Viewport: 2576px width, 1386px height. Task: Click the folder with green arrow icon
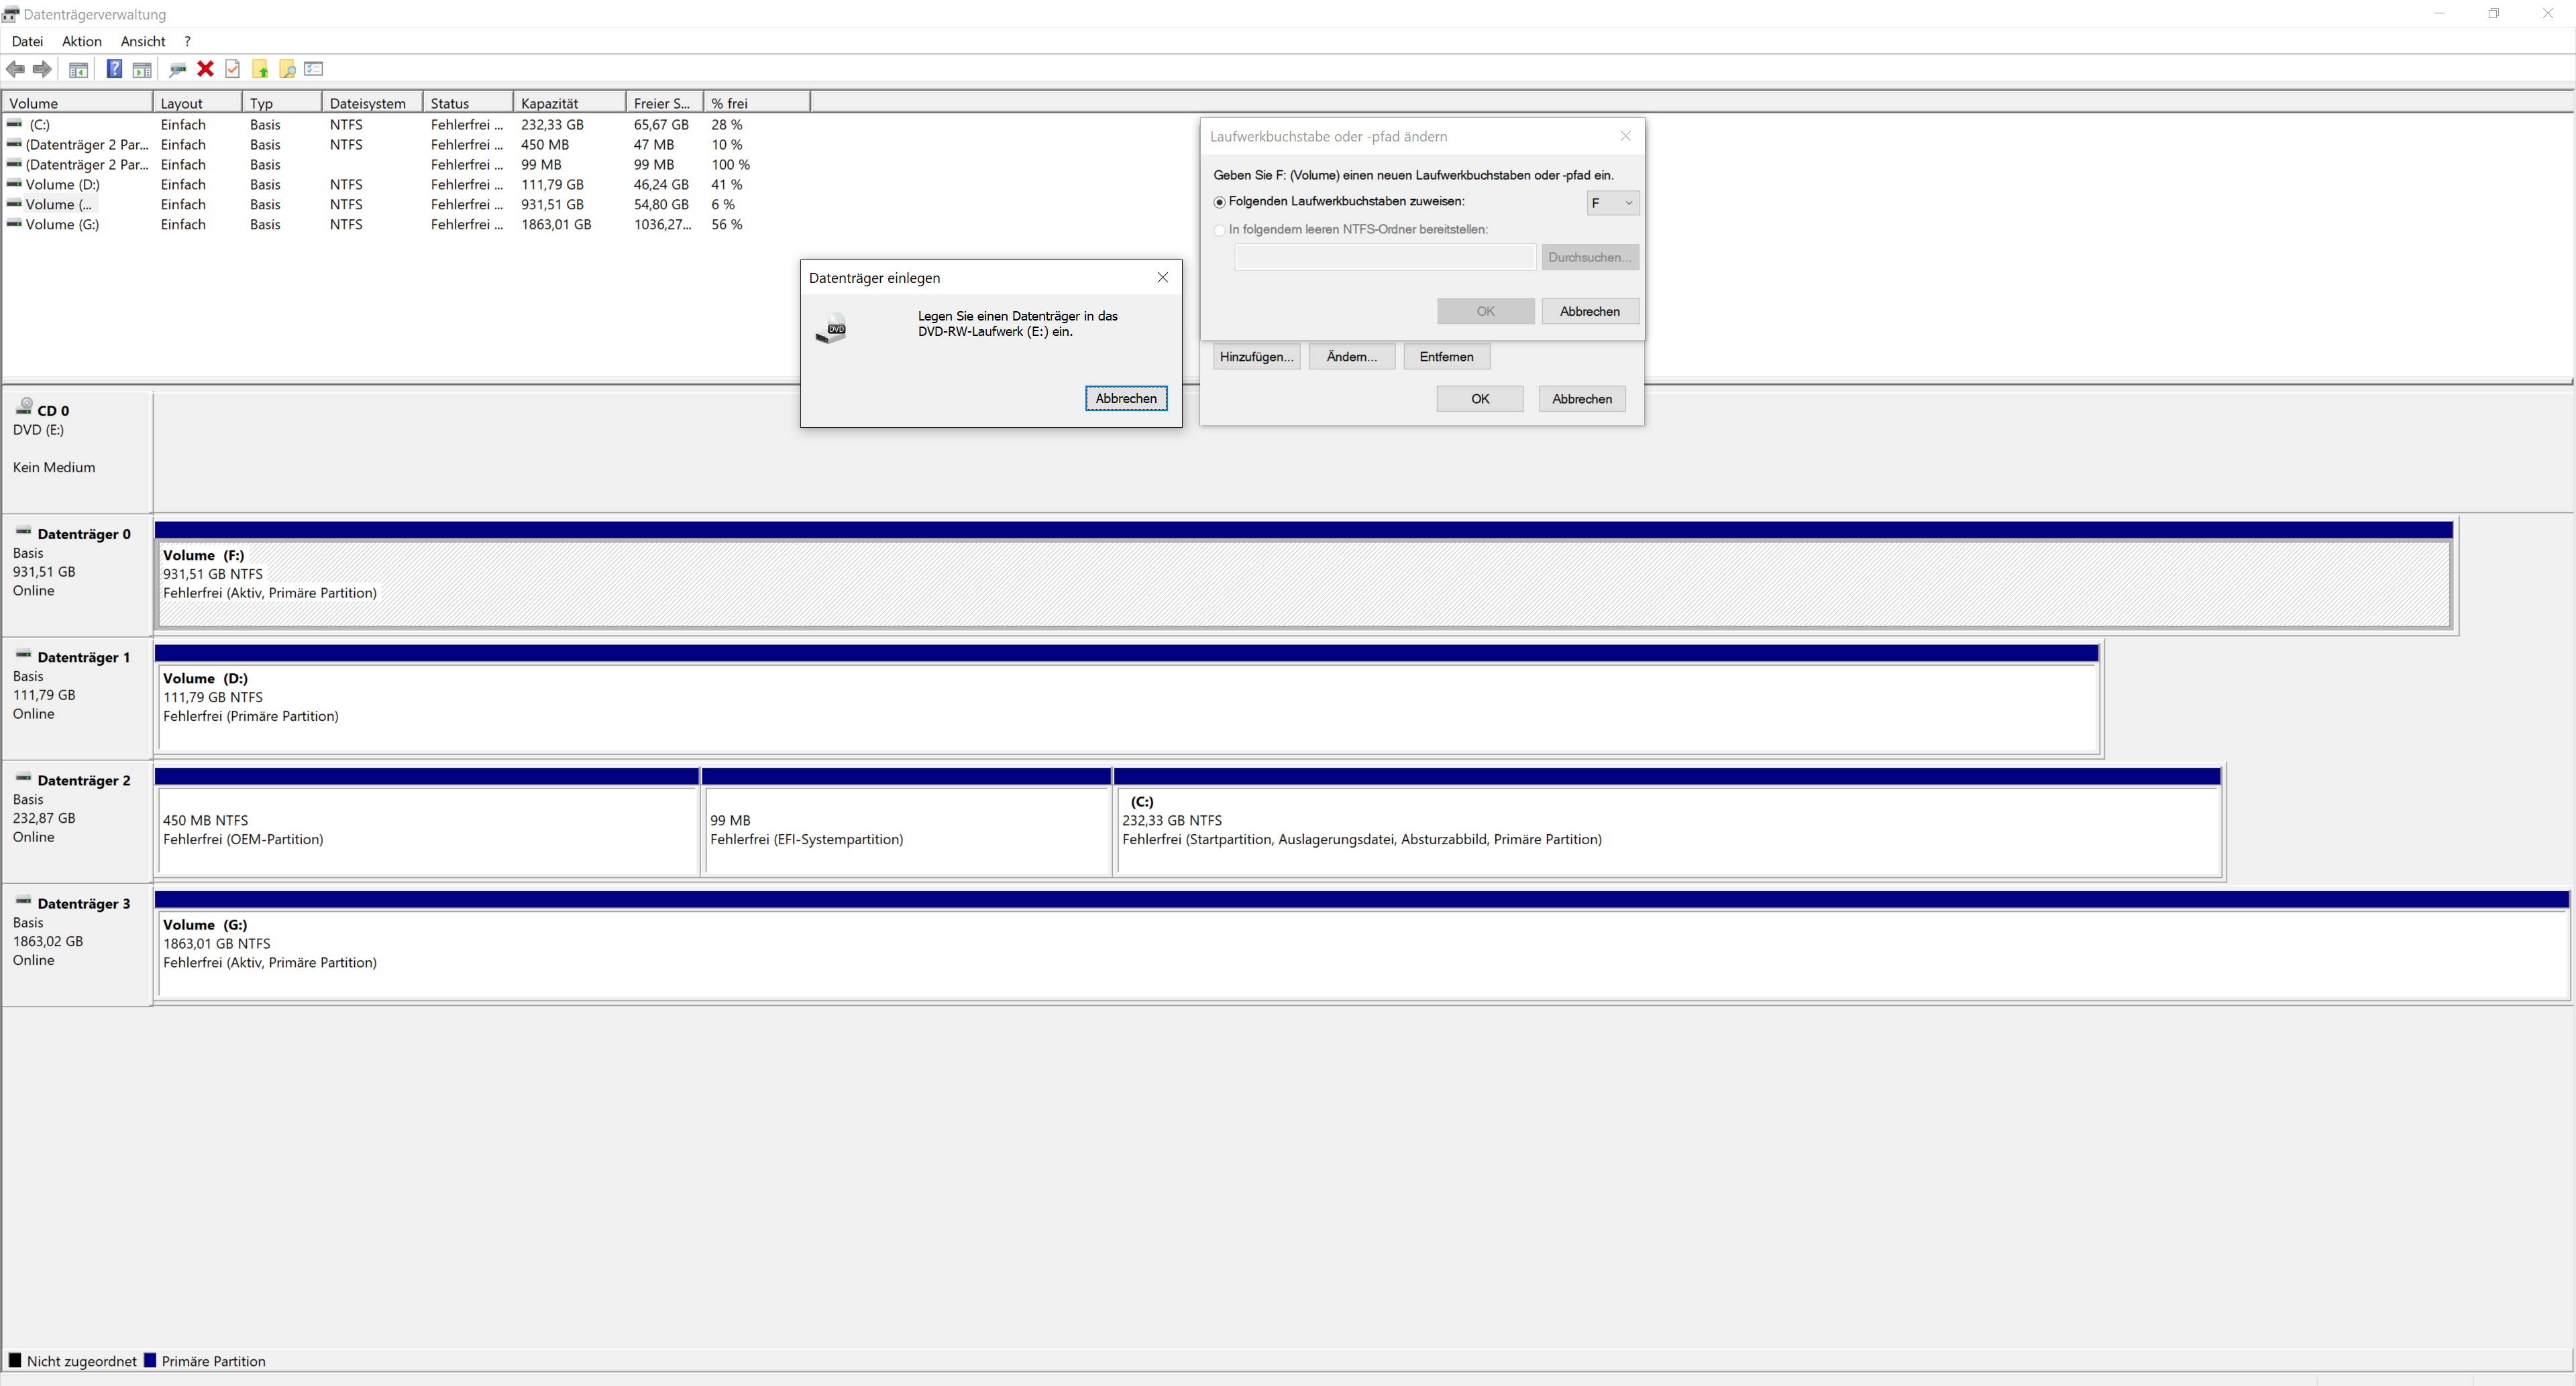260,69
